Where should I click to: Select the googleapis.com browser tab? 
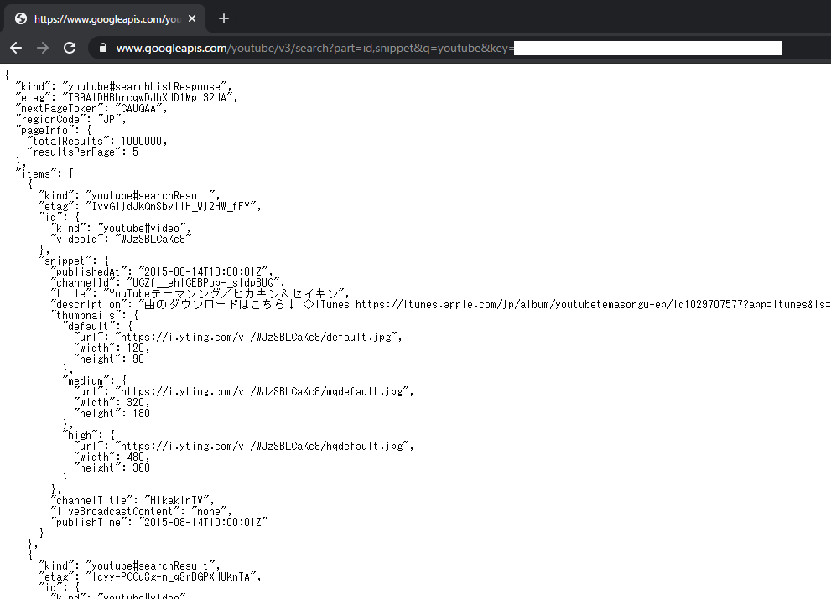pos(106,18)
